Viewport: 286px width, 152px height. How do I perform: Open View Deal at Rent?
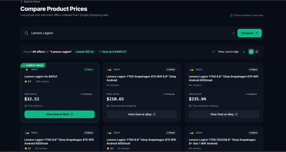pos(60,115)
